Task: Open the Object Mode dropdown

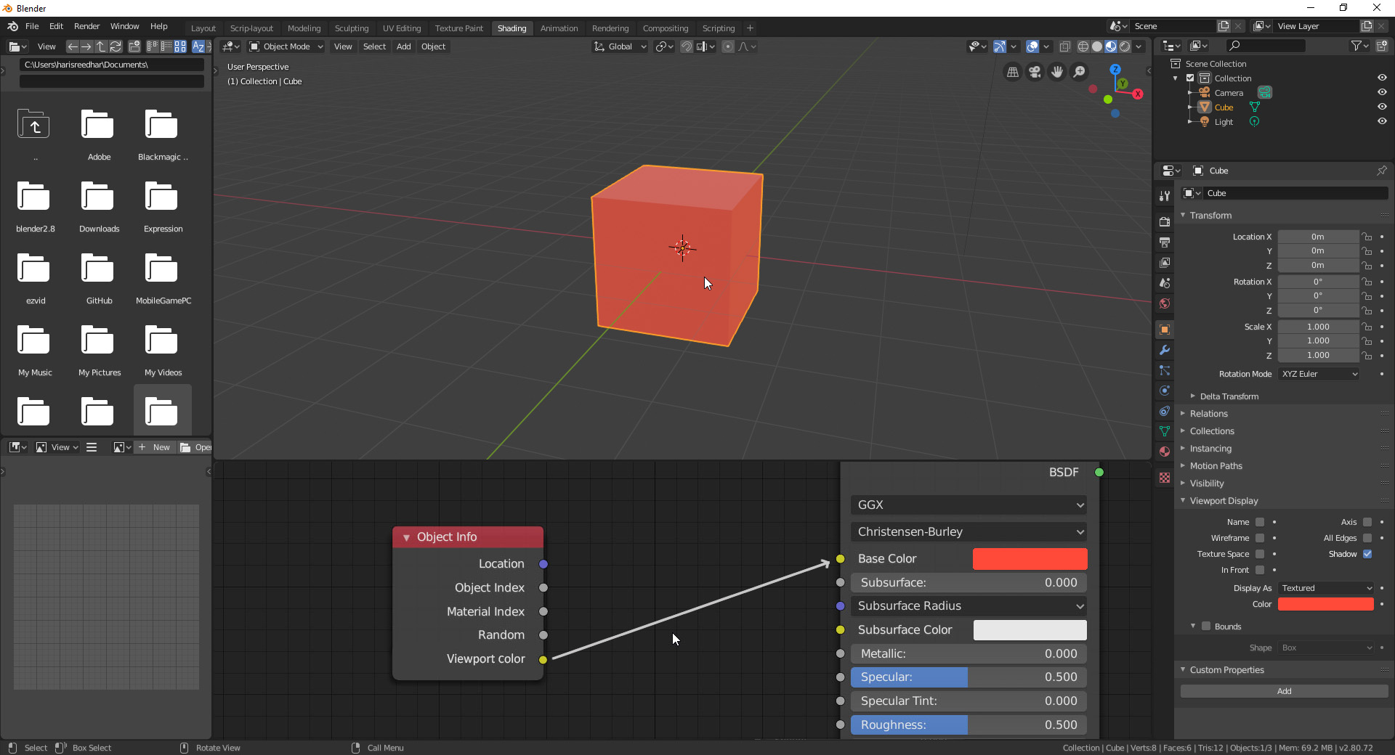Action: coord(286,46)
